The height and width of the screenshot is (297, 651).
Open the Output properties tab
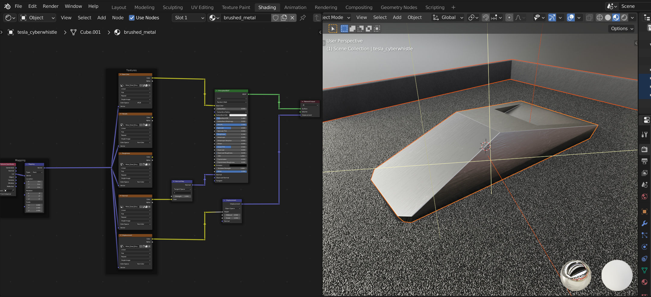pos(645,161)
